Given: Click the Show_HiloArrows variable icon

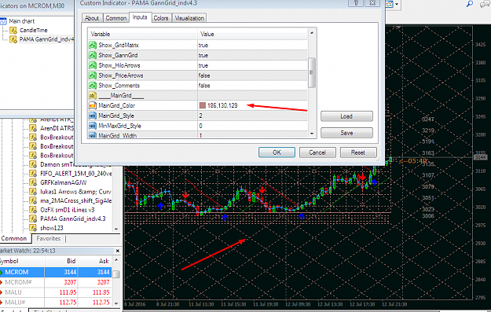Looking at the screenshot, I should click(93, 65).
